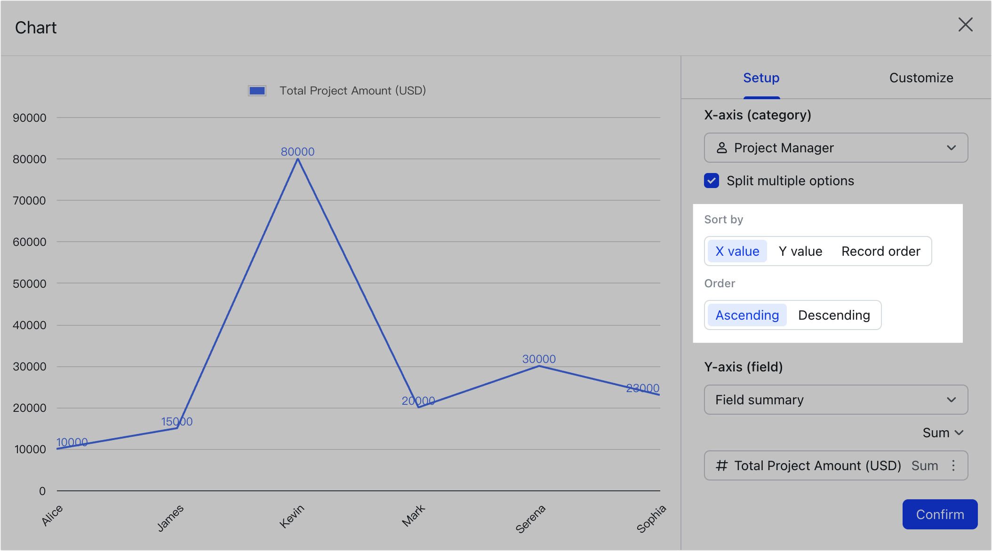The width and height of the screenshot is (992, 551).
Task: Open the kebab menu next to Sum
Action: point(954,465)
